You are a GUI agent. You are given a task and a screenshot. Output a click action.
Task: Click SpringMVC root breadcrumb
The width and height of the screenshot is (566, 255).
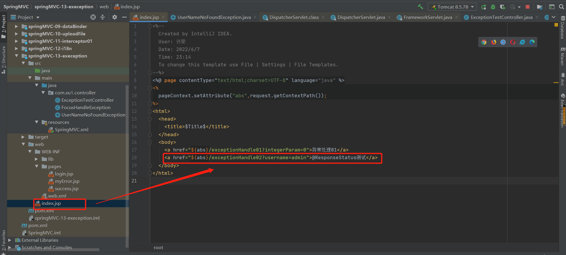[x=16, y=6]
